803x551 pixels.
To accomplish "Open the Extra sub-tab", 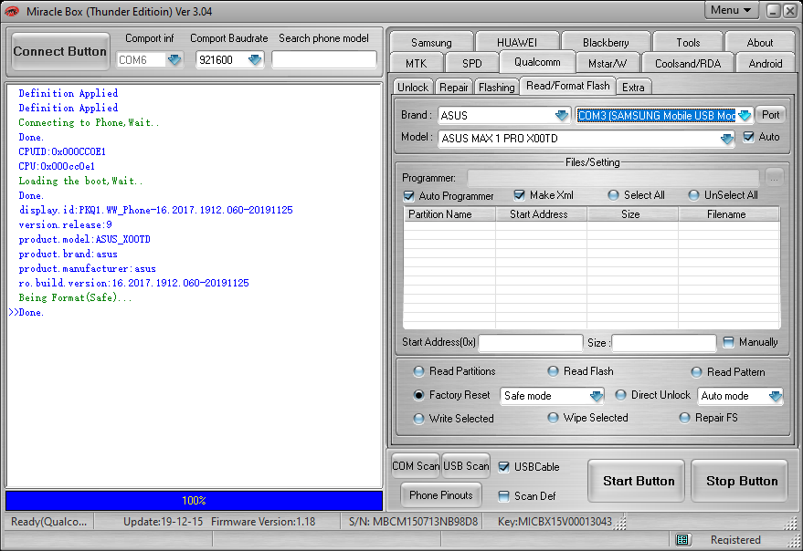I will [x=633, y=87].
